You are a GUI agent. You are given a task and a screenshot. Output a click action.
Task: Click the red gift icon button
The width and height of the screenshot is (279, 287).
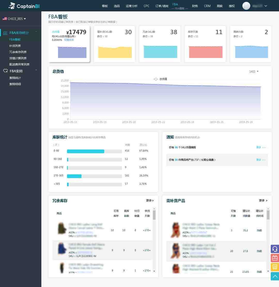[275, 258]
